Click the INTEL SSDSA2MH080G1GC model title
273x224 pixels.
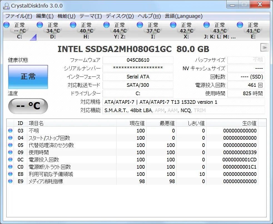point(133,49)
